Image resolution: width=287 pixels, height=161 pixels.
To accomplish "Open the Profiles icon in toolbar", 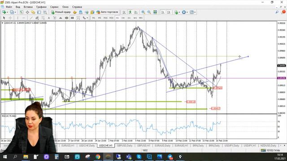I will pyautogui.click(x=12, y=12).
